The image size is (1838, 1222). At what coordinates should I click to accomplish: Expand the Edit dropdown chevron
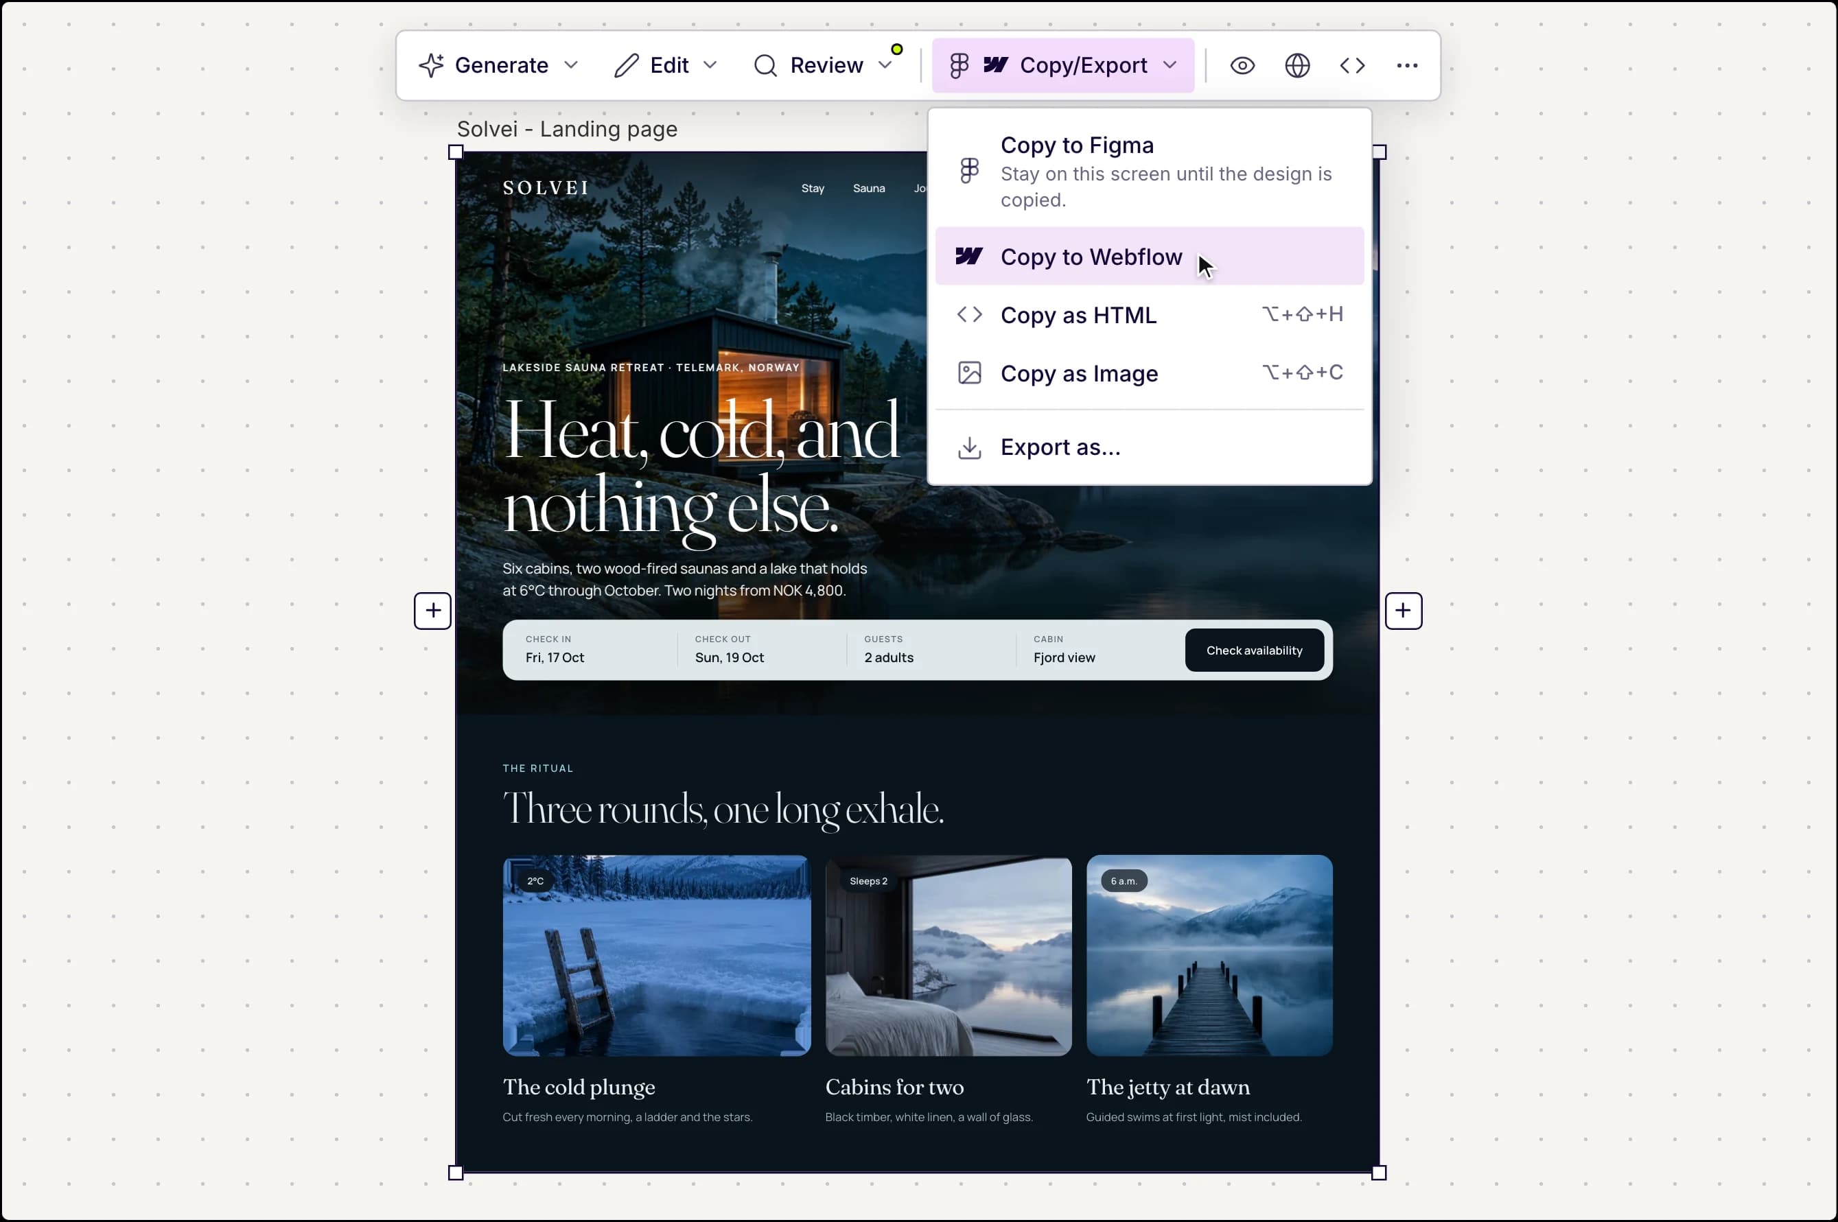pos(709,64)
